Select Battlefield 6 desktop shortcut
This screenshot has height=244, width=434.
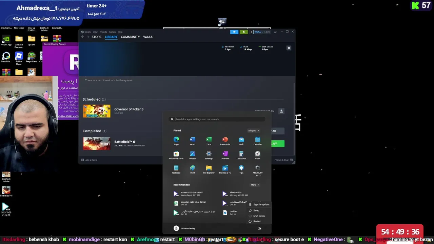coord(6,191)
